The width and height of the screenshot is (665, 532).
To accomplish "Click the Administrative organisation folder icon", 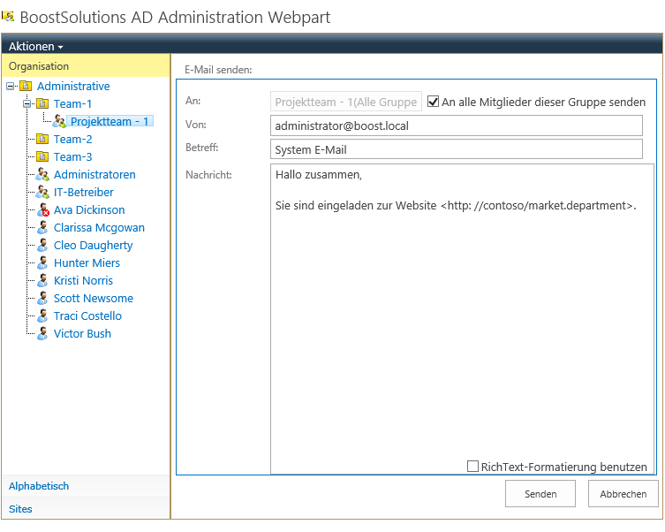I will click(x=26, y=87).
